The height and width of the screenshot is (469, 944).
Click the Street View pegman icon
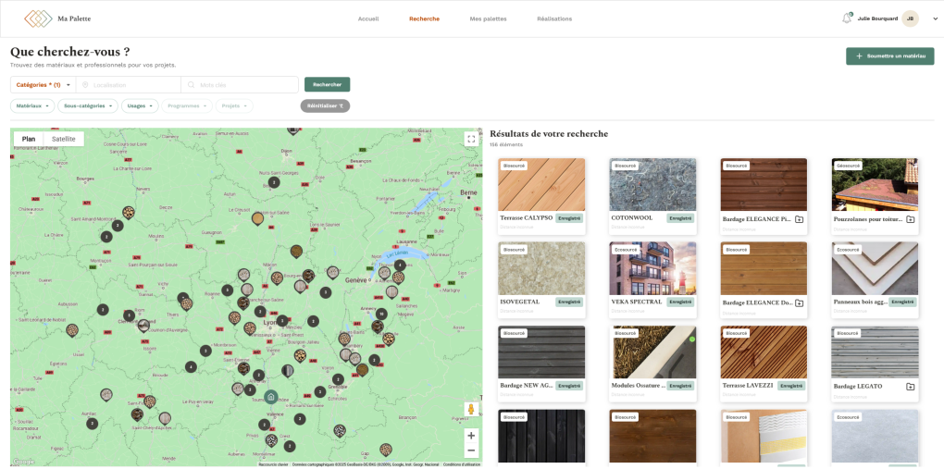[x=471, y=409]
